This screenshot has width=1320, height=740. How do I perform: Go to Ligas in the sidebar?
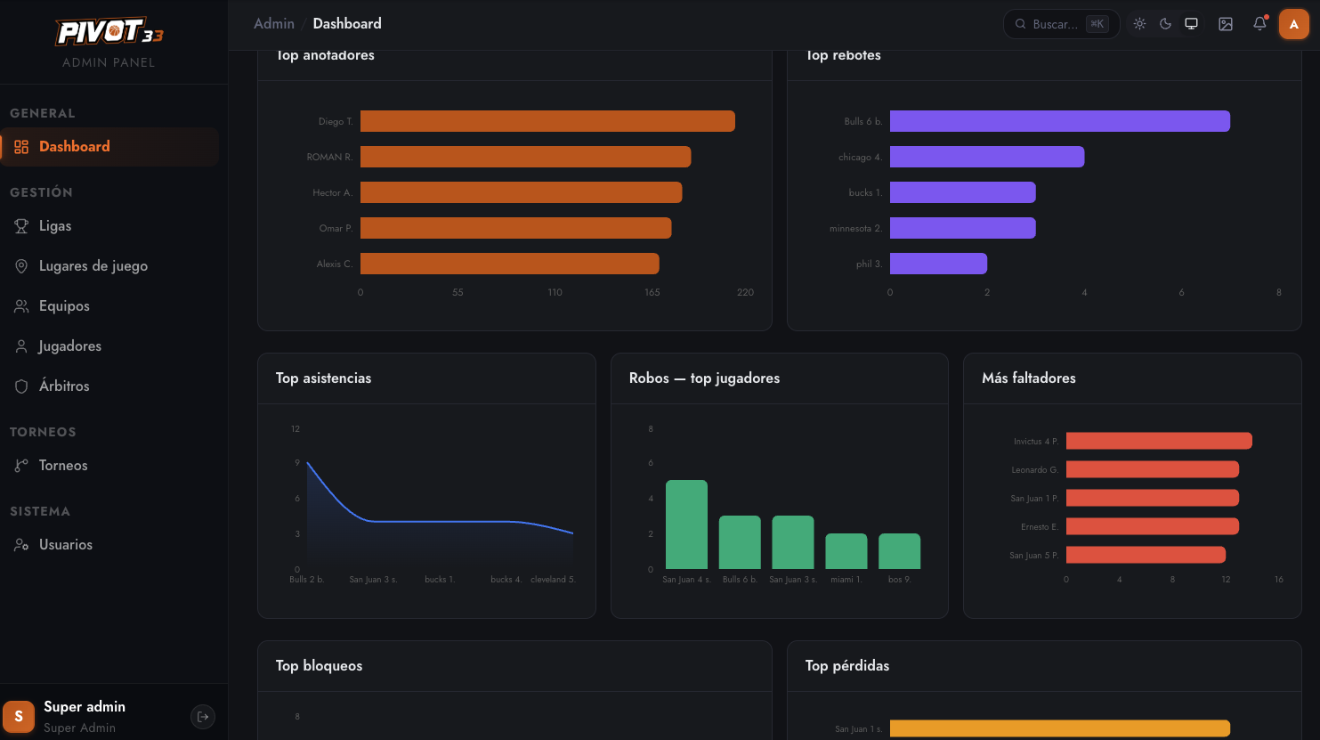(109, 226)
